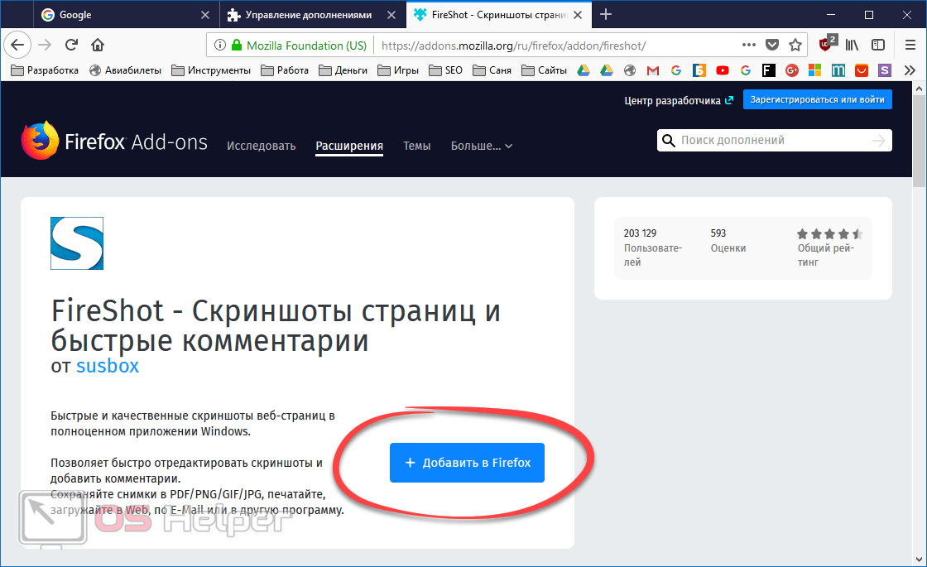The width and height of the screenshot is (927, 567).
Task: Open the Центр разработчика link
Action: coord(679,100)
